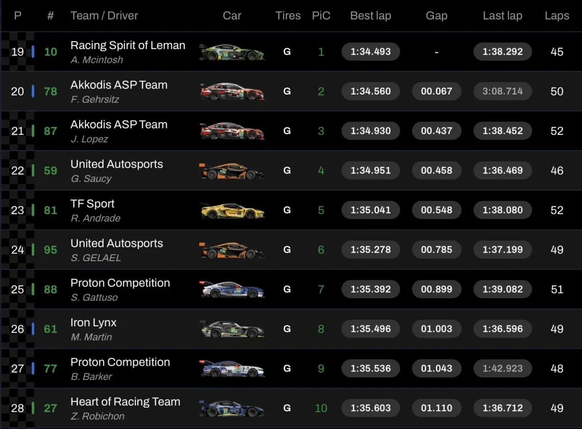Select the Laps column header
Viewport: 582px width, 429px height.
click(x=556, y=16)
